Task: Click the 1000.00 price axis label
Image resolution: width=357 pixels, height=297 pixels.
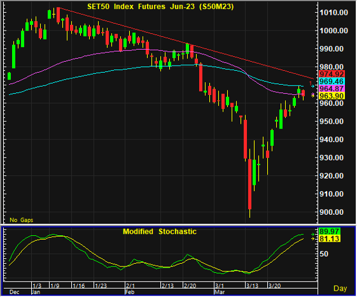Action: [x=334, y=31]
